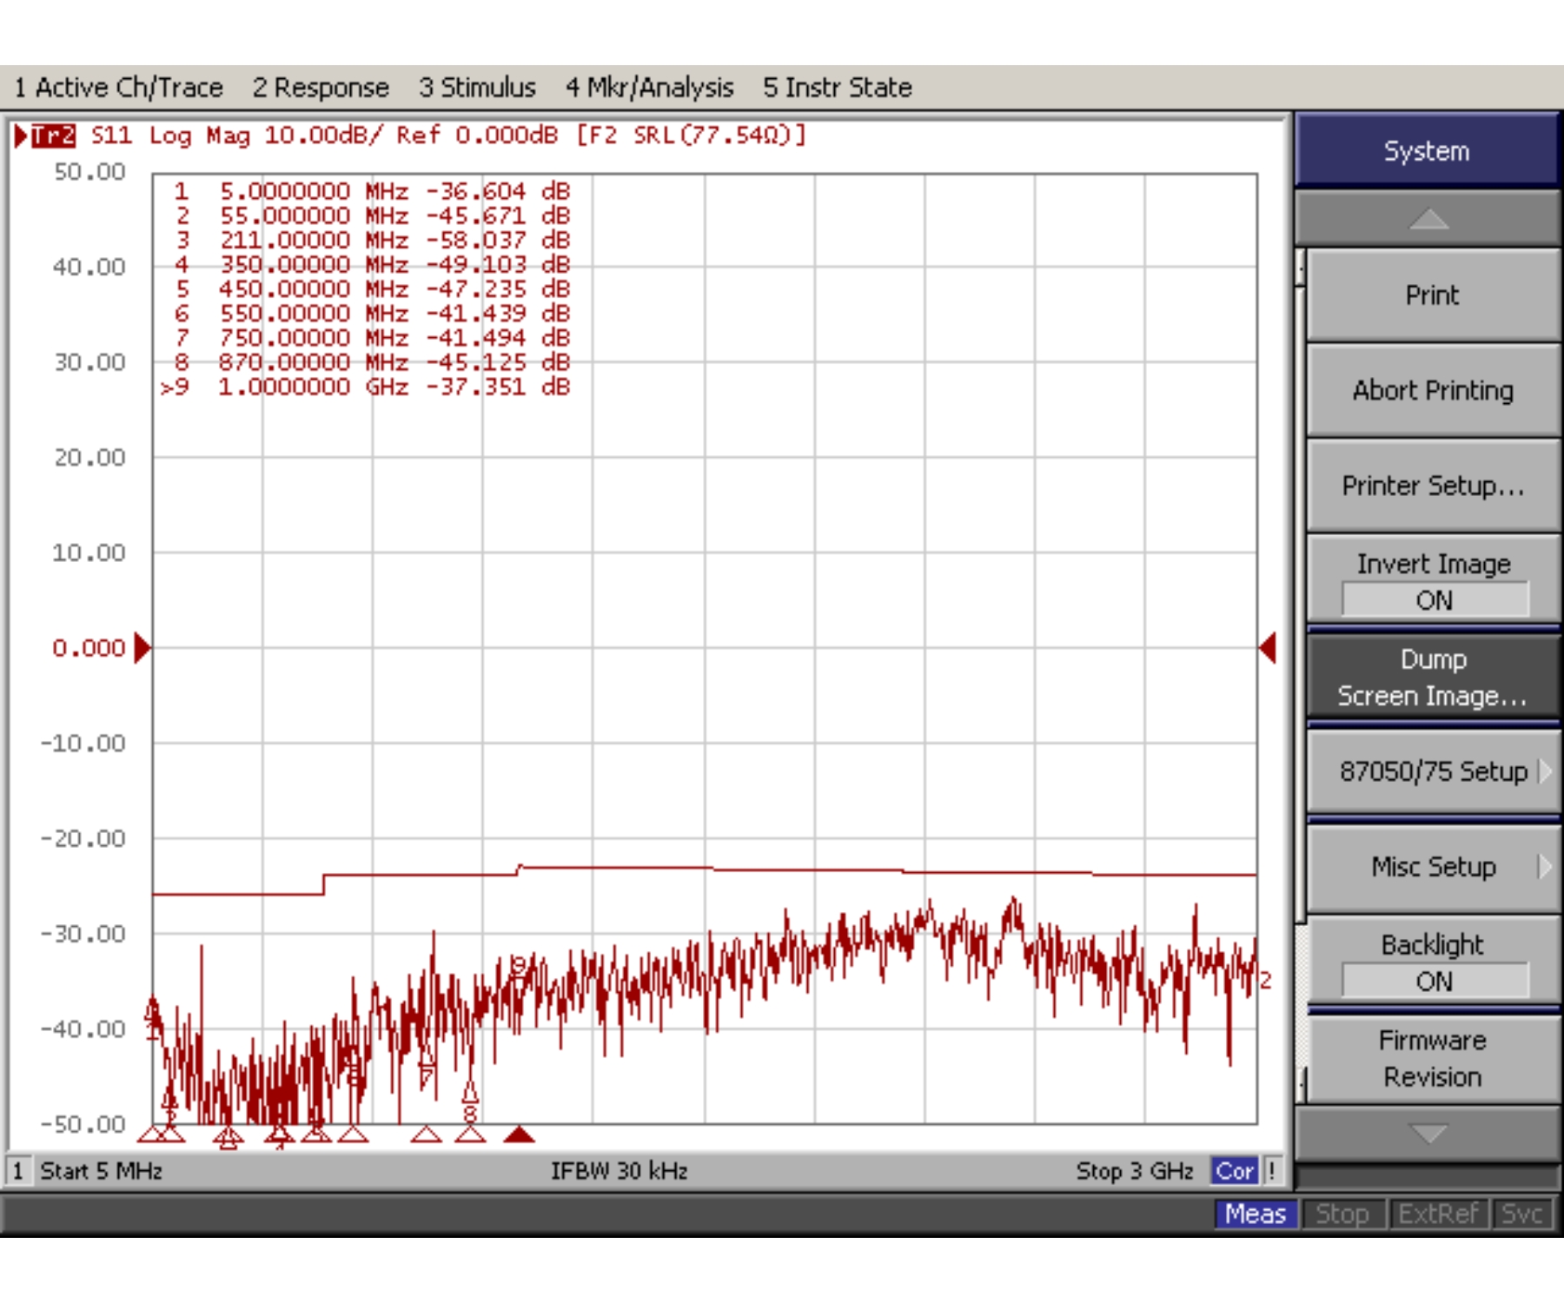Select the right reference position triangle
The image size is (1564, 1303).
pyautogui.click(x=1269, y=648)
